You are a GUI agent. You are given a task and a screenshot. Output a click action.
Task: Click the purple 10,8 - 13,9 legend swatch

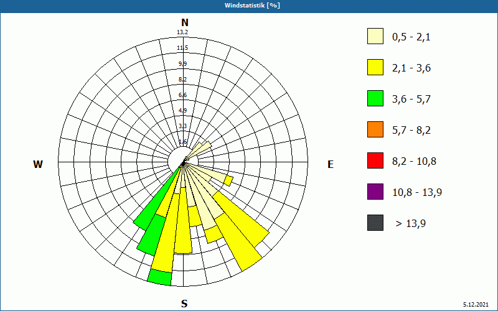(375, 192)
